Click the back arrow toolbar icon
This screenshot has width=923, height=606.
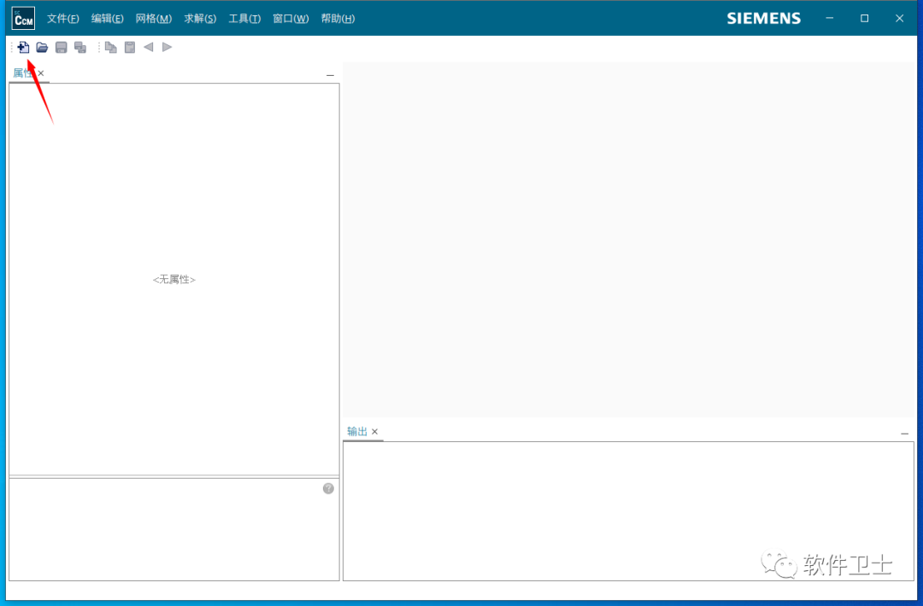[149, 47]
